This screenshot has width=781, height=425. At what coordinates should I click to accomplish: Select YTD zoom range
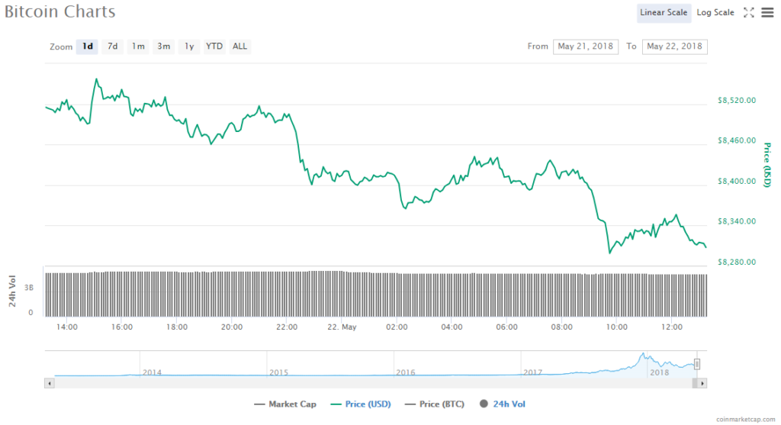(x=214, y=47)
